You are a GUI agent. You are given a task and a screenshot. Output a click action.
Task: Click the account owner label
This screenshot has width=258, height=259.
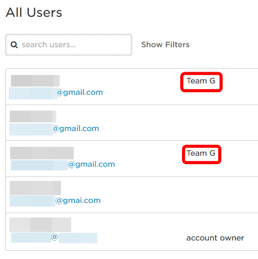(x=215, y=238)
